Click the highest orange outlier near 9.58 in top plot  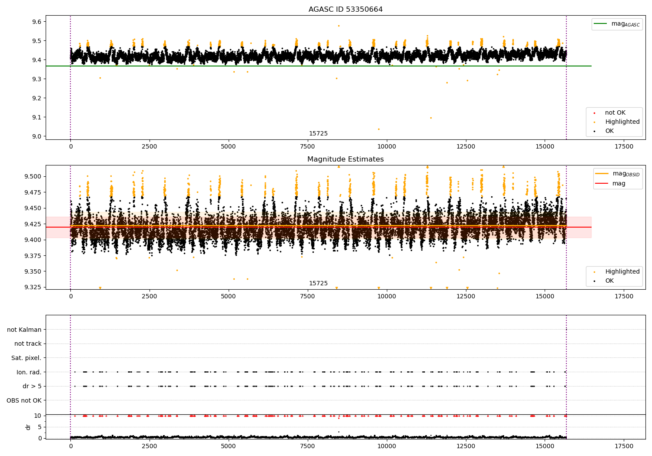[x=339, y=26]
